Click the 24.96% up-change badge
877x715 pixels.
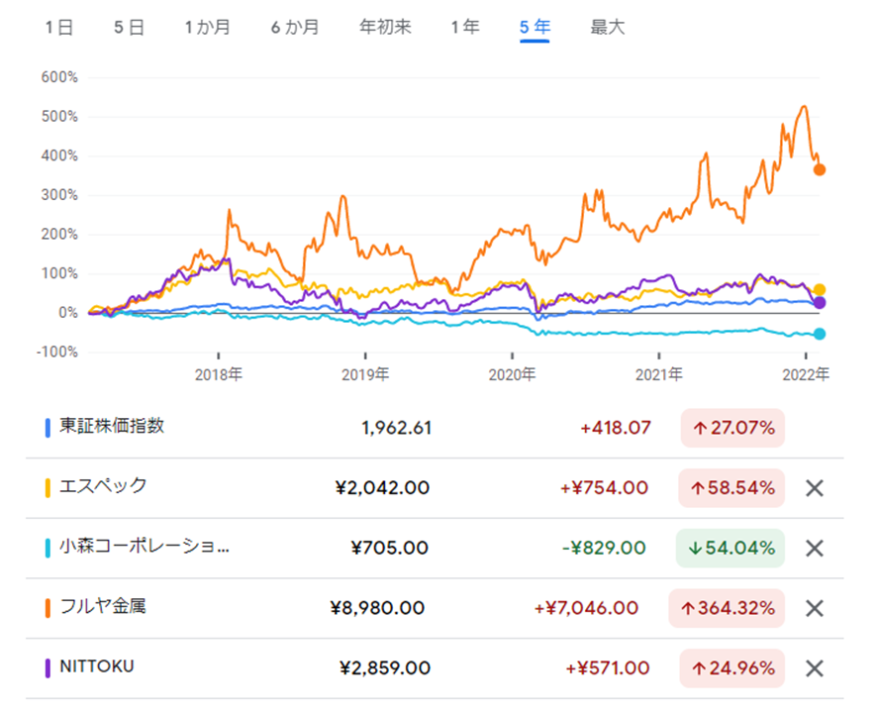point(732,667)
